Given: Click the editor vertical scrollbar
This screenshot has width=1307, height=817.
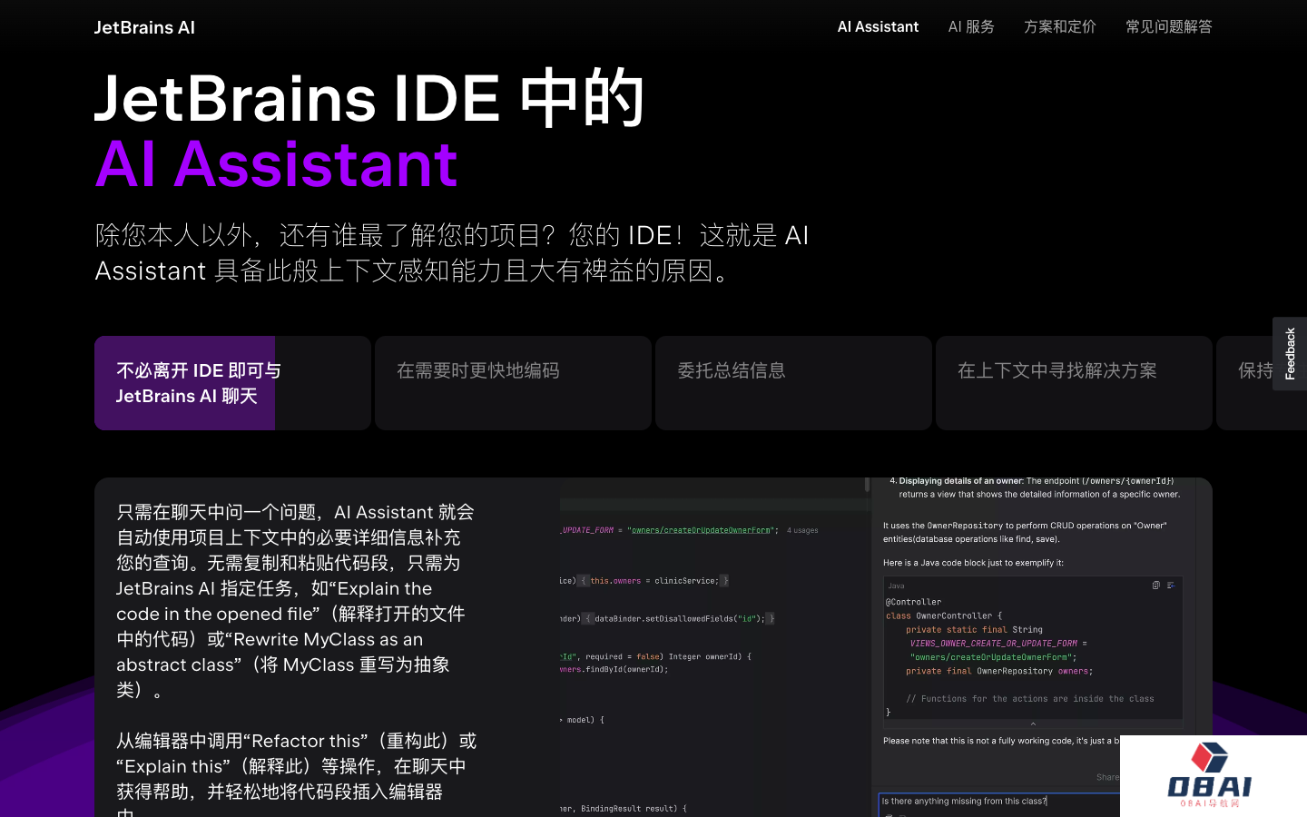Looking at the screenshot, I should tap(868, 485).
